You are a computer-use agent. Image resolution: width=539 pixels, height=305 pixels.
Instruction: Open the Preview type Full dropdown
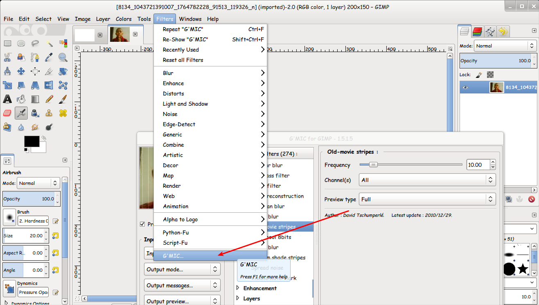427,199
